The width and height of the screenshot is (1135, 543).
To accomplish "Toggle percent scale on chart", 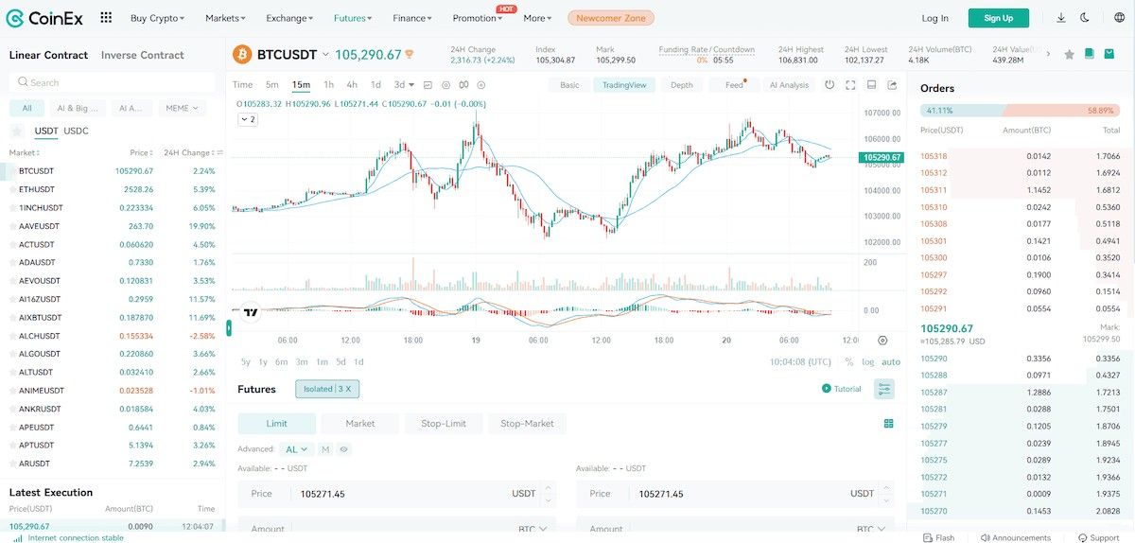I will click(x=849, y=362).
